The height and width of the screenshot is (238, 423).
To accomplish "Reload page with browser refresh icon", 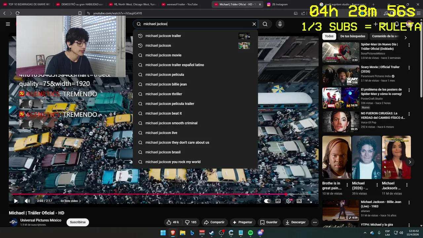I will (18, 13).
